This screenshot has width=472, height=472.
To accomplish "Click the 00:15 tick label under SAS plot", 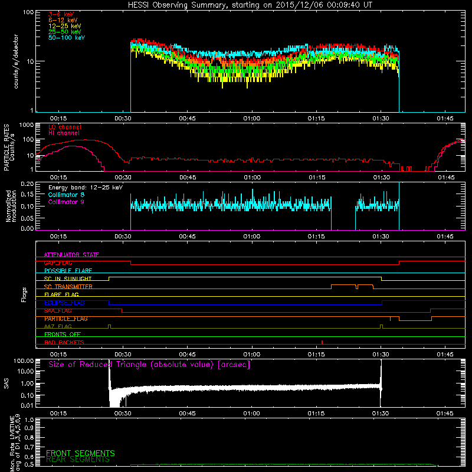I will (58, 414).
